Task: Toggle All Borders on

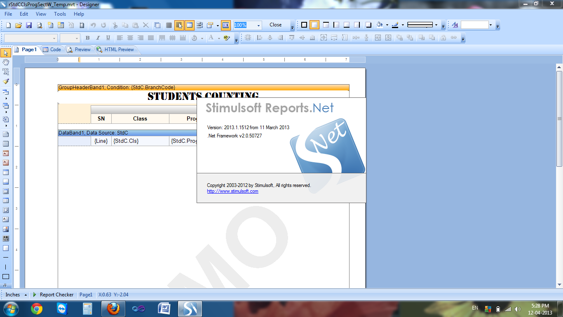Action: (x=304, y=25)
